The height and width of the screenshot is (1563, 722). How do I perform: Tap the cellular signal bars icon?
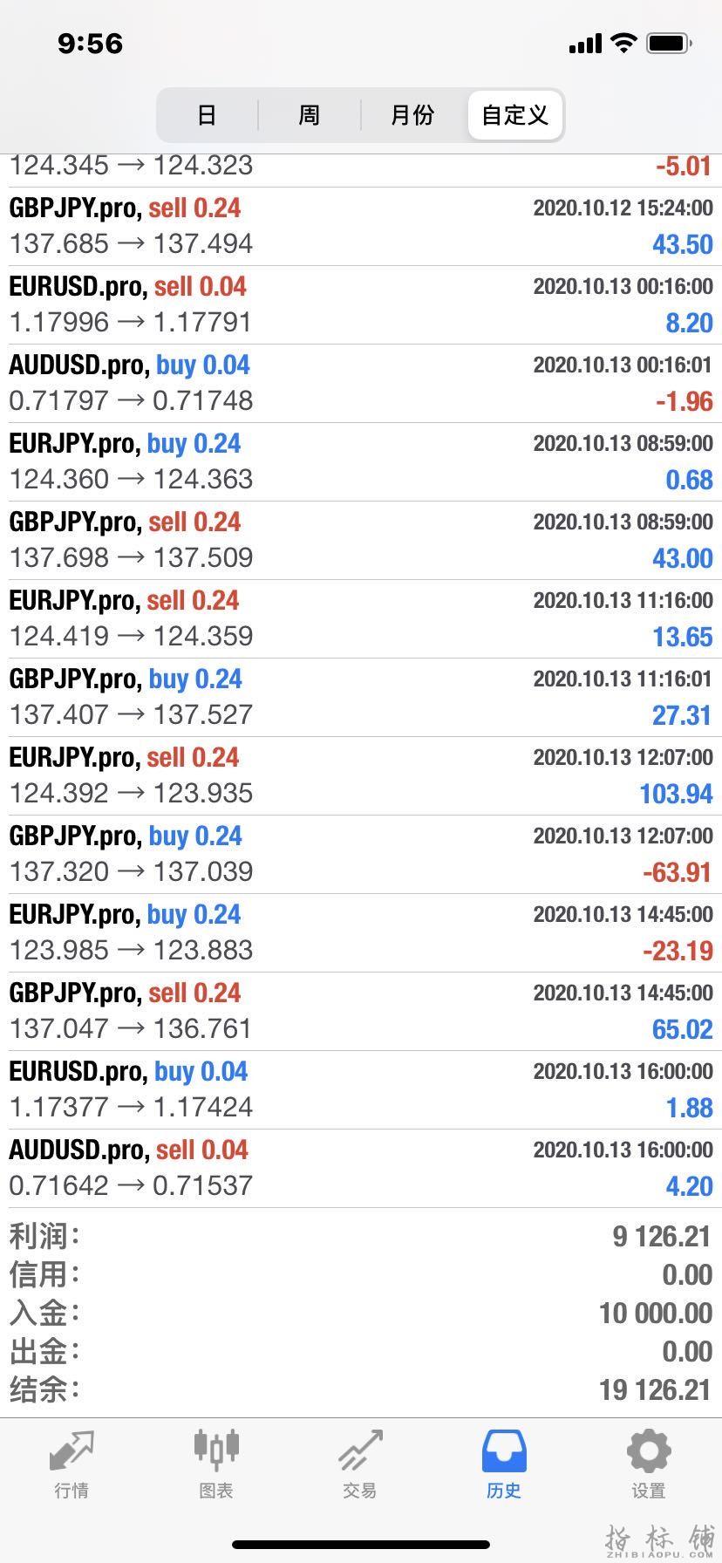585,44
